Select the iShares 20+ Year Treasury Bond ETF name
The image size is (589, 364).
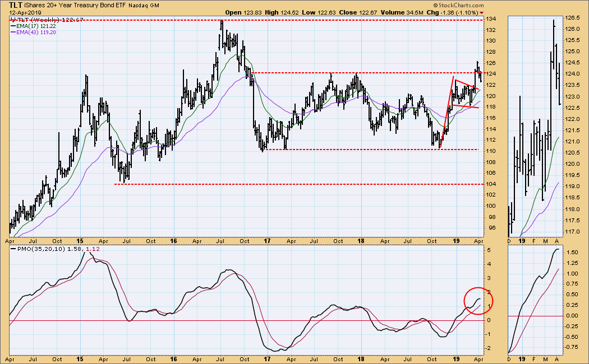click(x=76, y=6)
